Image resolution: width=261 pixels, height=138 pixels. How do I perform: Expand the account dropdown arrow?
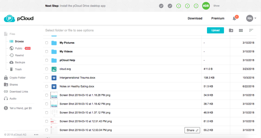(255, 18)
